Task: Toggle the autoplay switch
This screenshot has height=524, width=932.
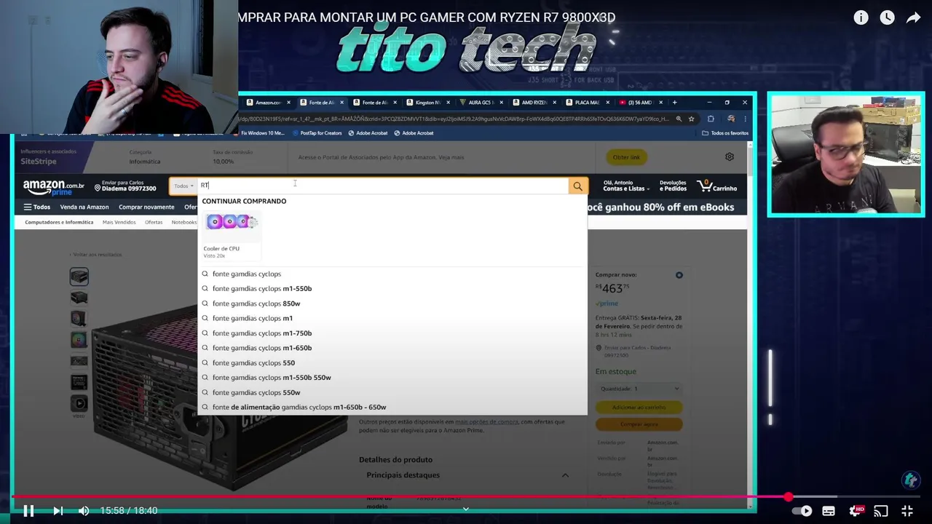Action: 801,511
